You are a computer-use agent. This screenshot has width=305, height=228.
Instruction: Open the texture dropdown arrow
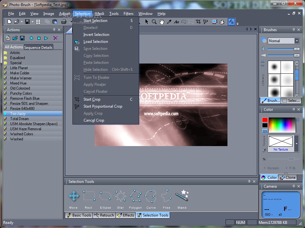click(x=296, y=144)
